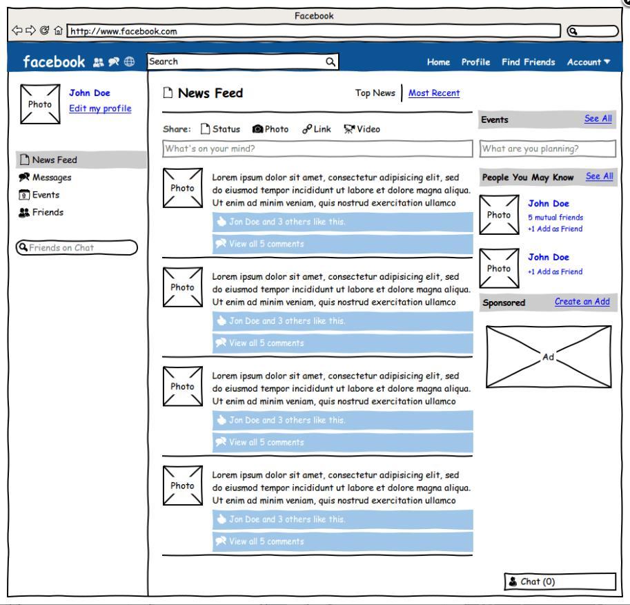Click See All in People You May Know
The image size is (630, 605).
click(x=599, y=176)
